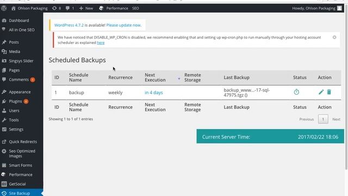Click the Media icon in sidebar
The image size is (348, 196).
(4, 51)
